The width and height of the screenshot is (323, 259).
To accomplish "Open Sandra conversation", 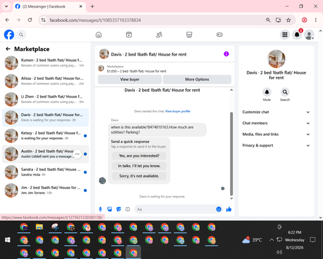I will (x=45, y=172).
